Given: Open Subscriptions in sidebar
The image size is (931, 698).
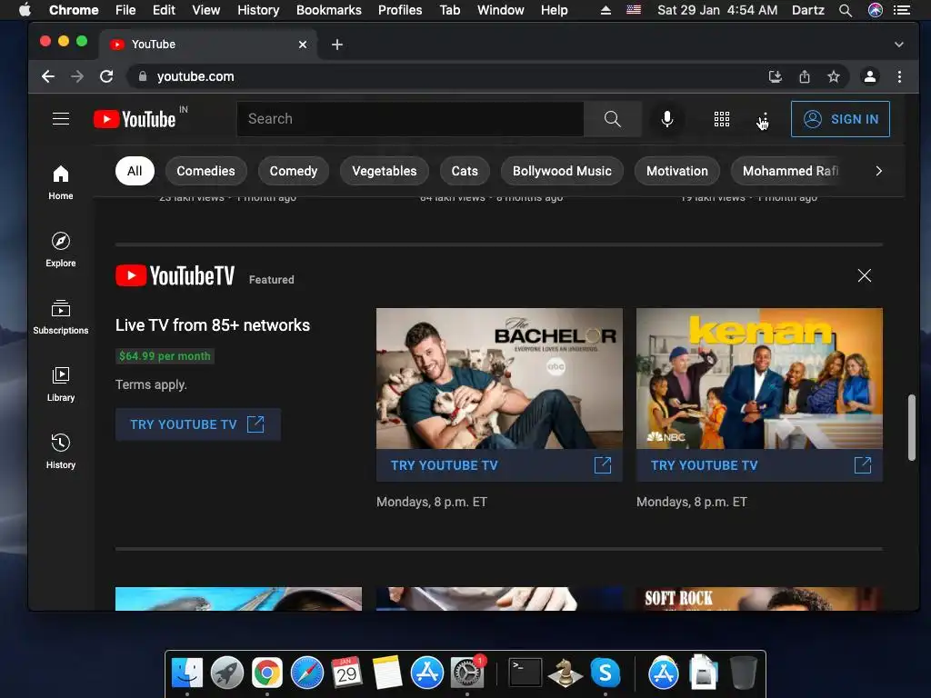Looking at the screenshot, I should click(61, 317).
